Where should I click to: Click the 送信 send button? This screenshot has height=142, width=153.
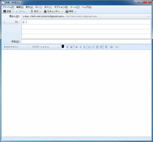(7, 11)
